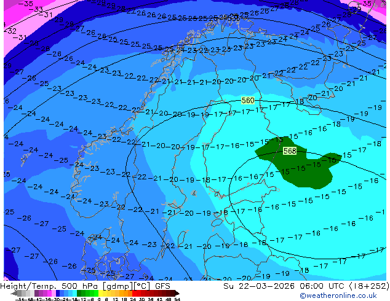Click the 560 geopotential height label
Viewport: 390px width, 301px height.
[x=248, y=100]
